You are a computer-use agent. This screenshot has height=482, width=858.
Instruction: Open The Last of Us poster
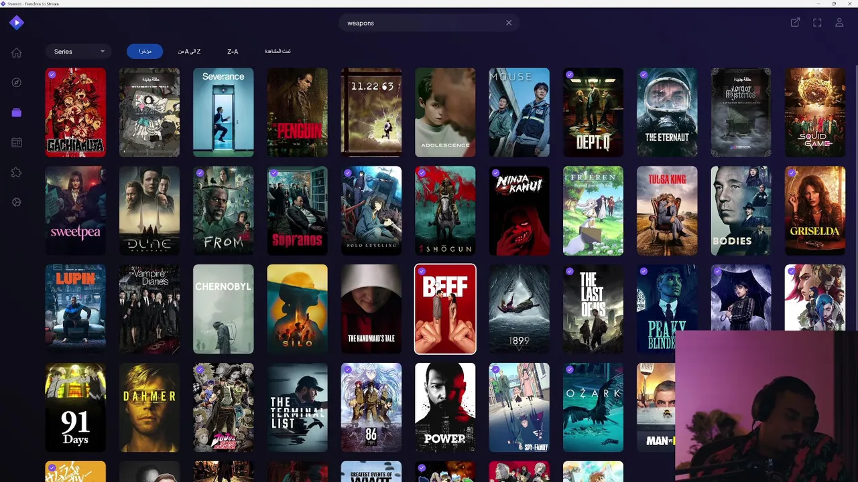(593, 309)
